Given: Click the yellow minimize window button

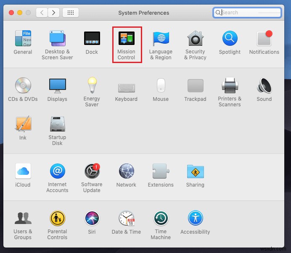Looking at the screenshot, I should click(20, 13).
